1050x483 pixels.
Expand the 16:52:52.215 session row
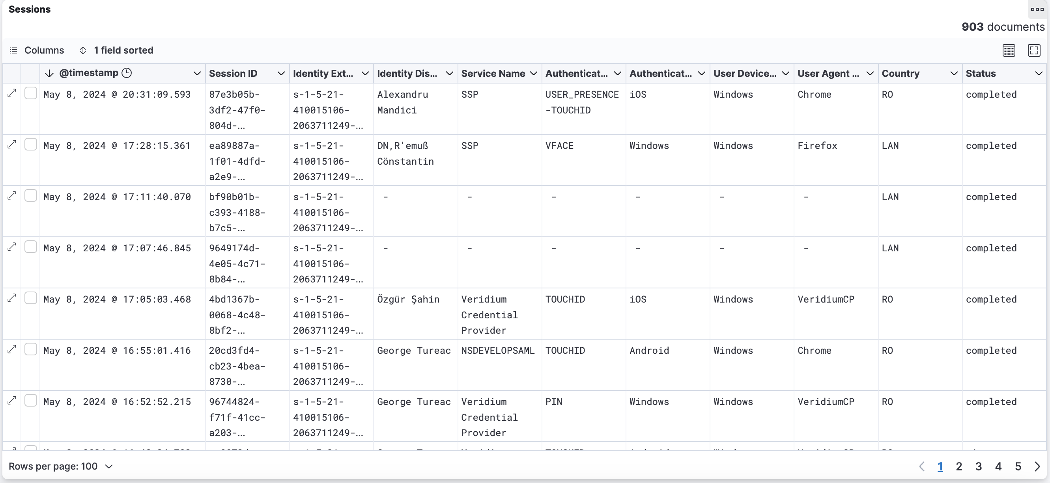(12, 401)
